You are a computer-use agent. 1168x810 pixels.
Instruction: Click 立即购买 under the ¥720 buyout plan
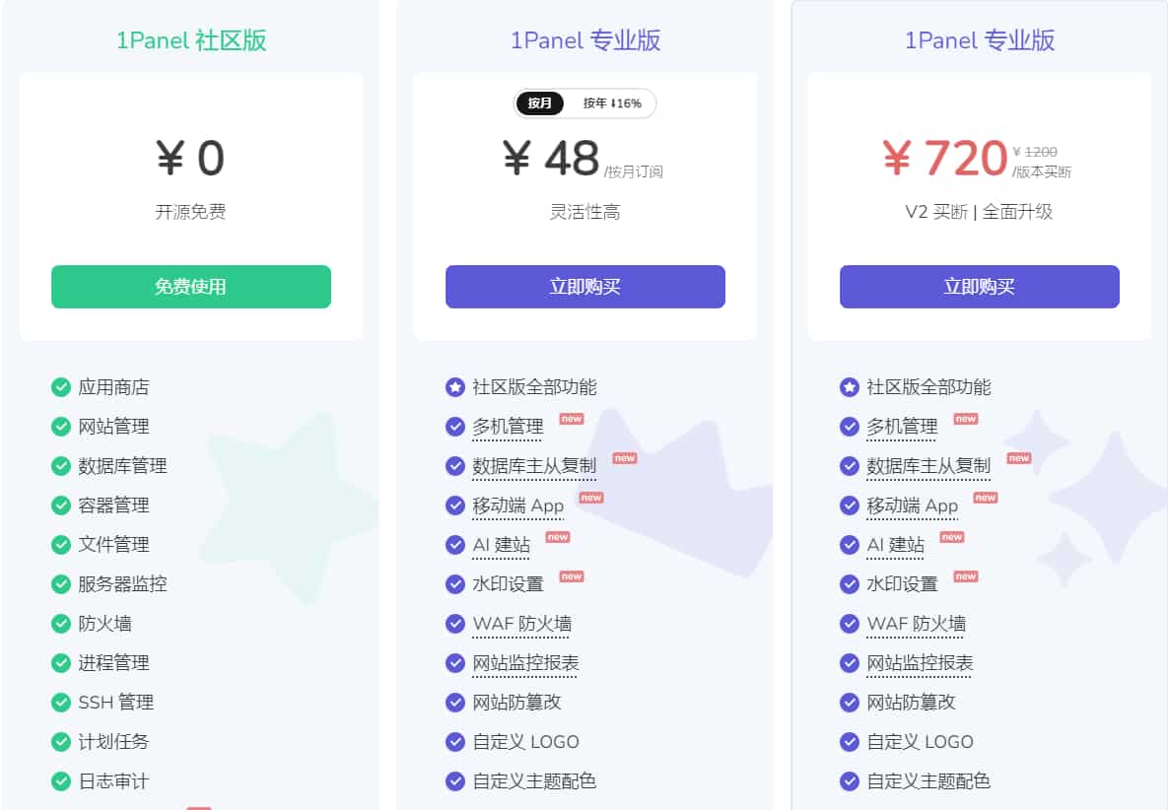coord(980,287)
